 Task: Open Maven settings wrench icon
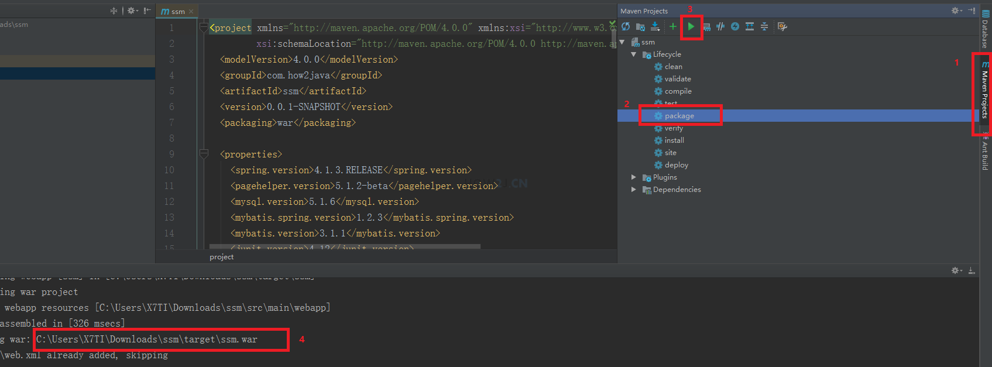[x=782, y=26]
